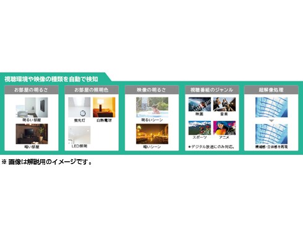The height and width of the screenshot is (227, 303).
Task: Click the green 視聴環境や映像の種類を自動で検知 title banner
Action: click(51, 79)
